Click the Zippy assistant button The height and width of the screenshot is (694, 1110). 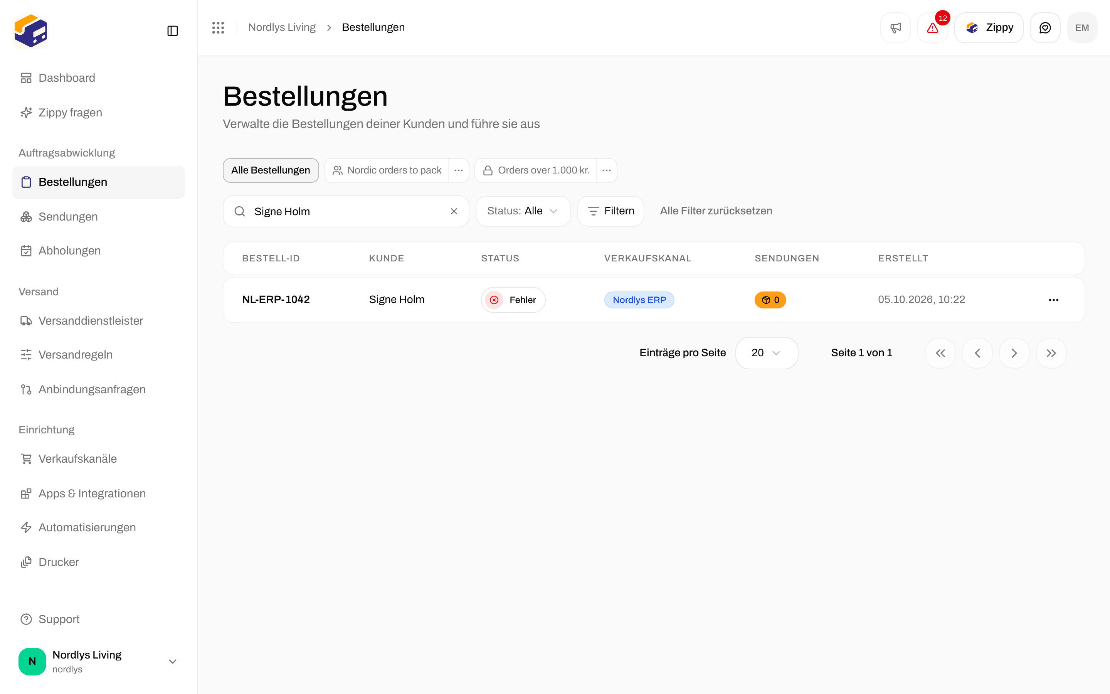click(x=989, y=27)
